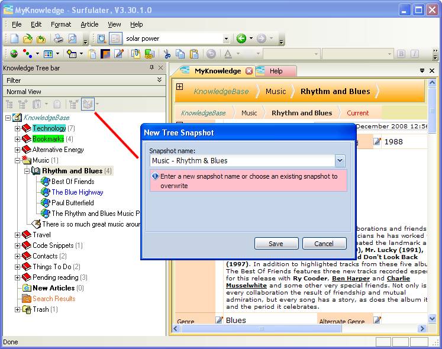Click into the Snapshot name field
This screenshot has height=349, width=442.
coord(243,161)
